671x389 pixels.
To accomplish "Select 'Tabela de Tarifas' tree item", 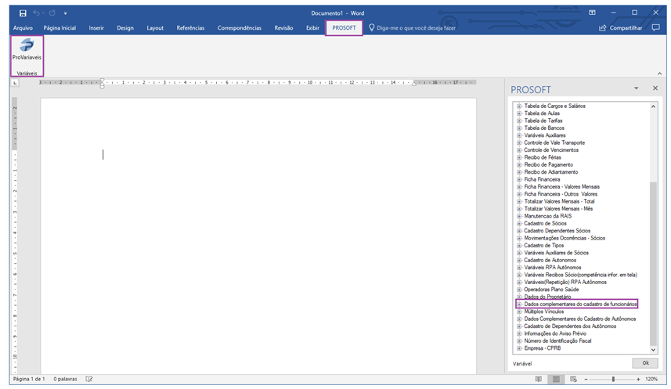I will tap(543, 121).
